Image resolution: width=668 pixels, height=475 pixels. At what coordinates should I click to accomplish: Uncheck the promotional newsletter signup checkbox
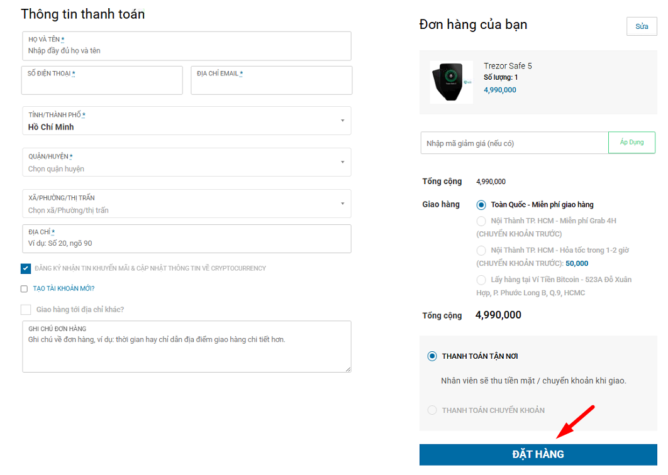point(26,268)
